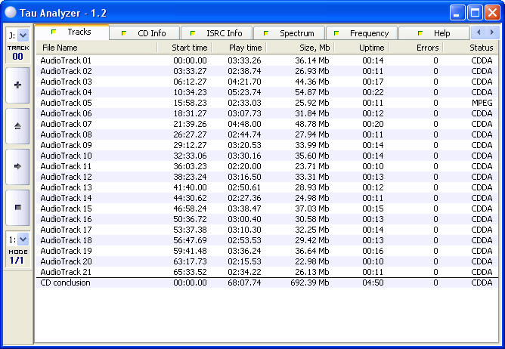Select the AudioTrack 12 row
505x349 pixels.
[x=66, y=177]
